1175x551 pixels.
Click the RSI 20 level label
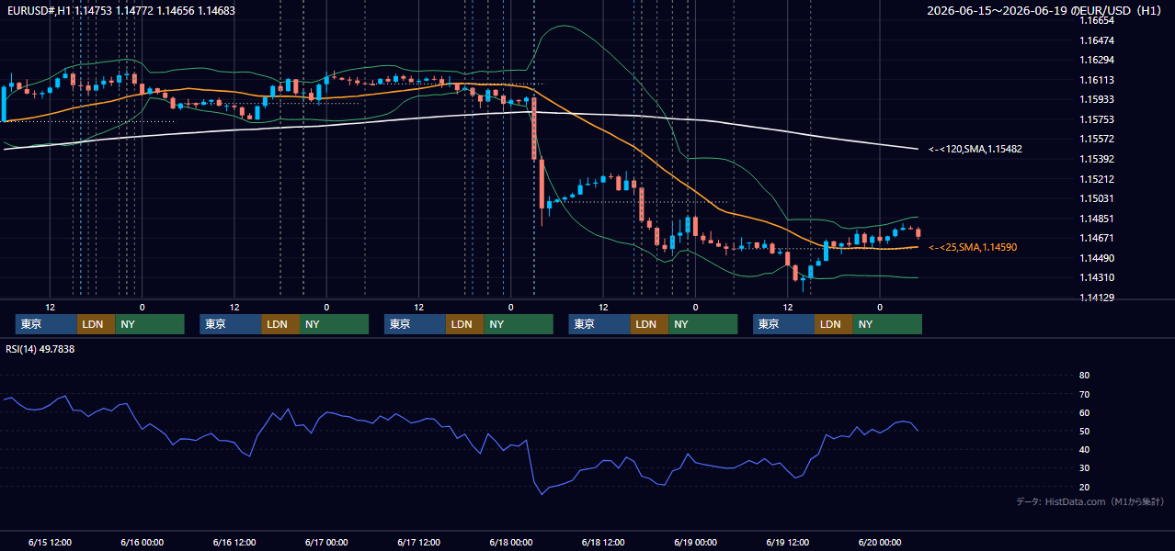(1084, 487)
